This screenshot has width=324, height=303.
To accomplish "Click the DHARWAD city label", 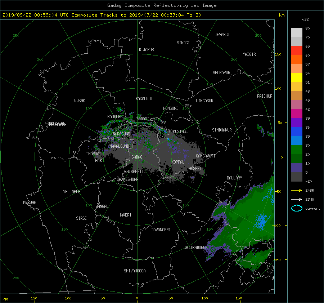I will click(94, 154).
